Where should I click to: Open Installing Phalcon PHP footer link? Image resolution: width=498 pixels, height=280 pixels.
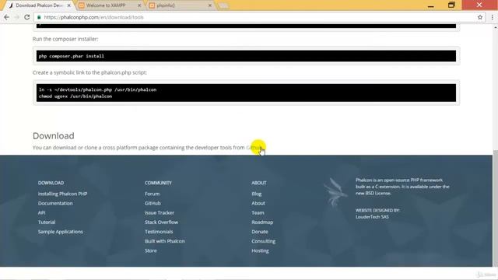point(62,194)
